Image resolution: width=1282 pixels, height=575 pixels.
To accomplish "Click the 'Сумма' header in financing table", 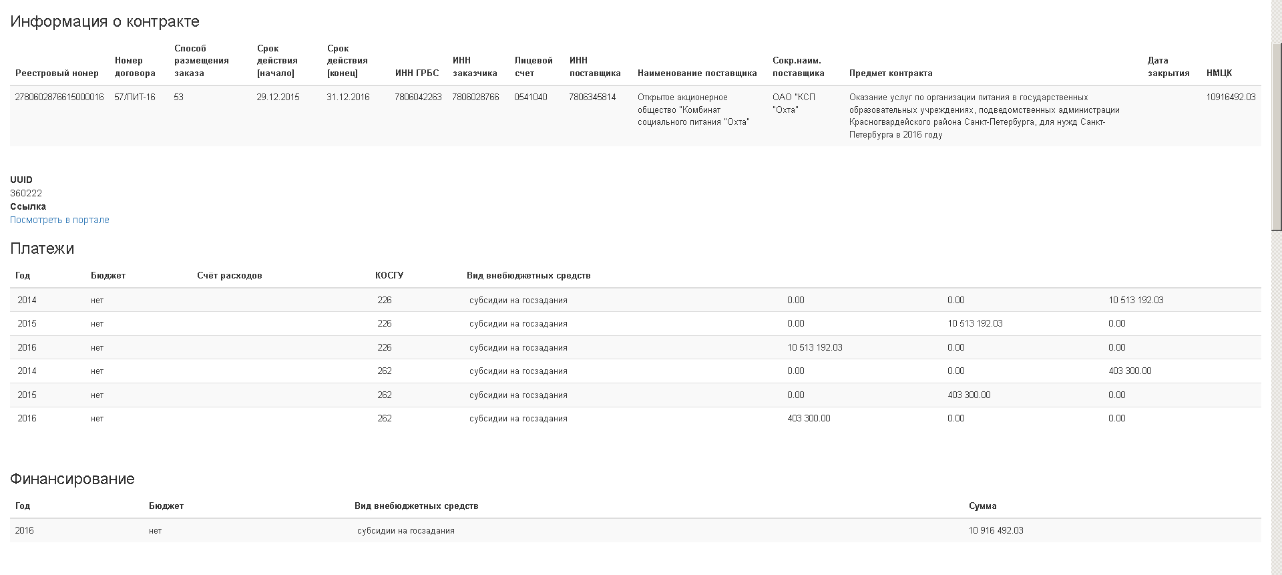I will [x=982, y=506].
